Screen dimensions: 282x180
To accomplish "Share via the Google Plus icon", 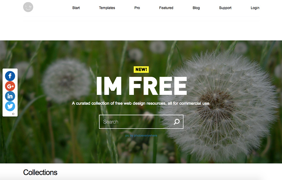I will pyautogui.click(x=10, y=86).
